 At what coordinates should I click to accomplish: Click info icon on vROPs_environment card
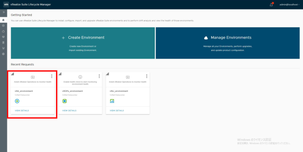[80, 77]
